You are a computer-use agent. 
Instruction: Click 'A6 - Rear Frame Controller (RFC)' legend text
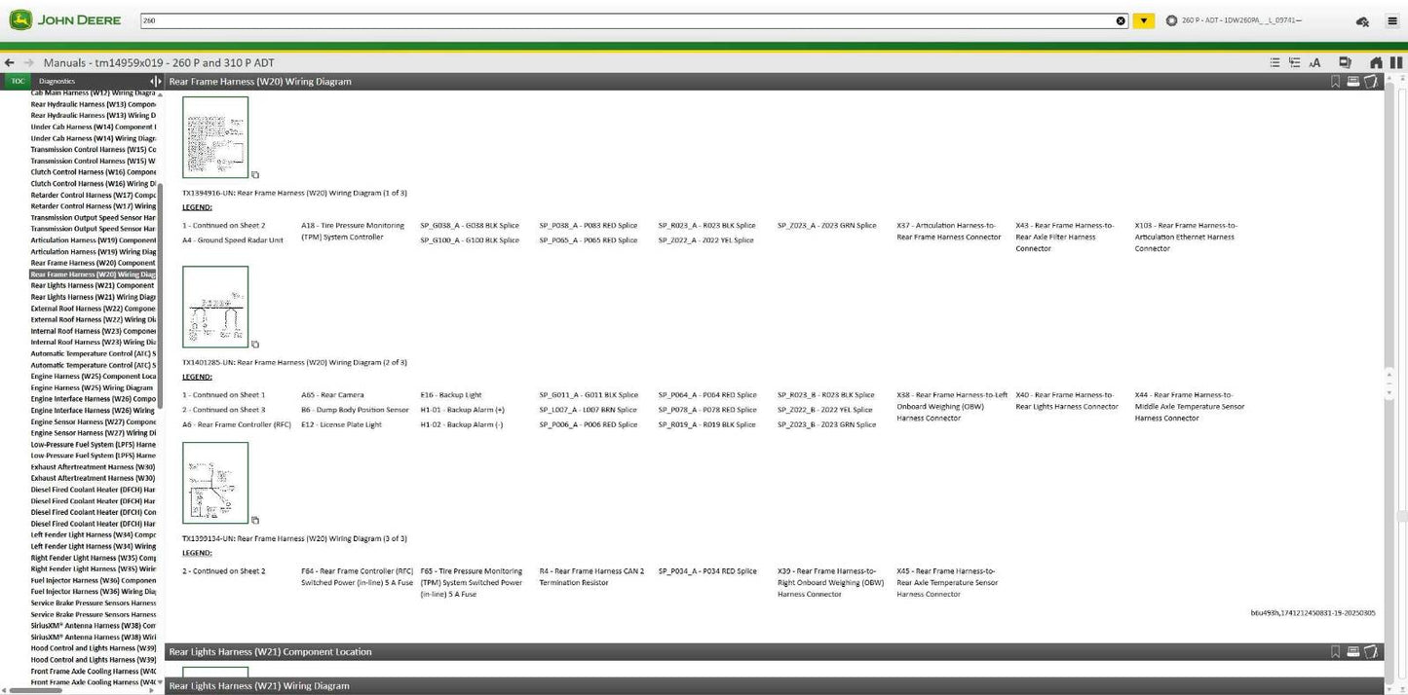[x=237, y=424]
